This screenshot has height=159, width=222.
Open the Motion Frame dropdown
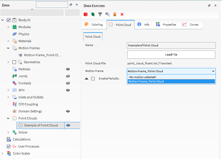coord(171,71)
